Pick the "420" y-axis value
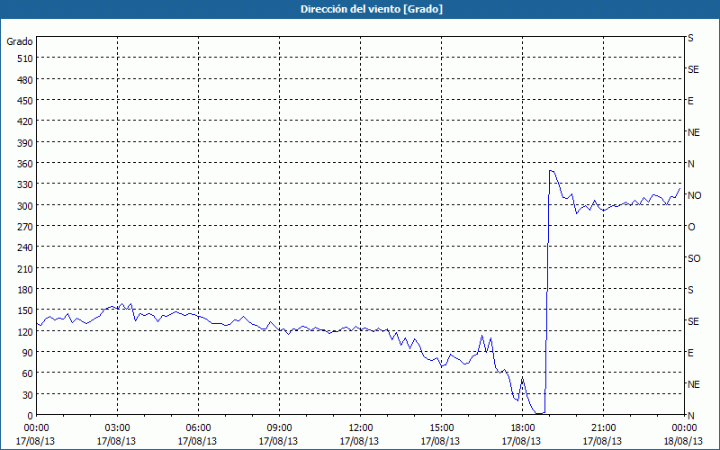 coord(25,121)
